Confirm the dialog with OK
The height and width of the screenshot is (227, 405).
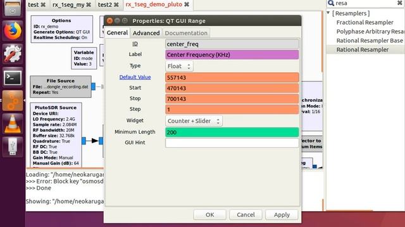[x=209, y=214]
